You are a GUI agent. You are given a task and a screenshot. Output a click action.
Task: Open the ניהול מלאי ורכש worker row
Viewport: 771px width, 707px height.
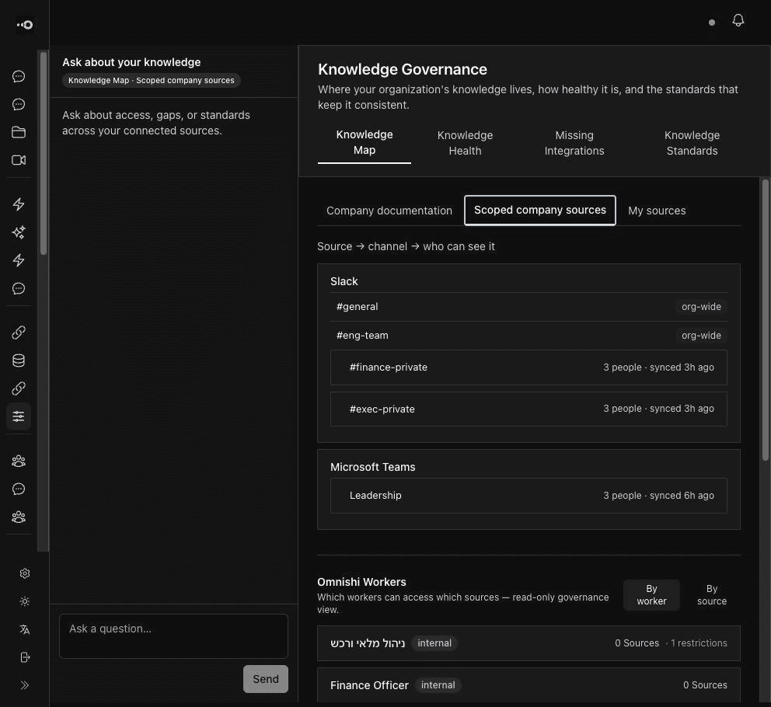pos(529,643)
